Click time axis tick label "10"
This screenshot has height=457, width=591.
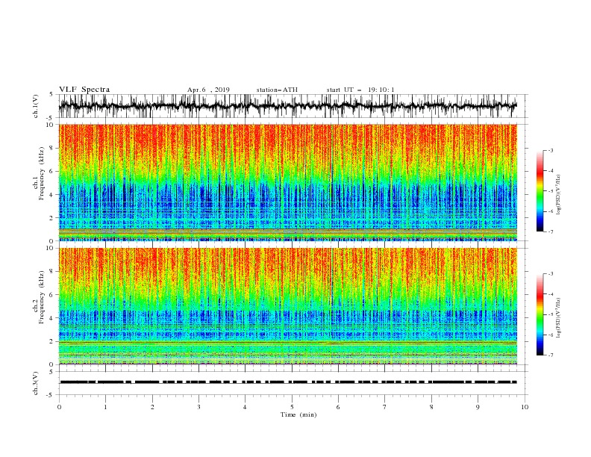[525, 407]
